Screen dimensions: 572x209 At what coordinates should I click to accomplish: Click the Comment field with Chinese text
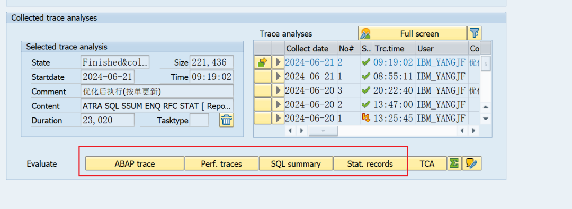[157, 91]
